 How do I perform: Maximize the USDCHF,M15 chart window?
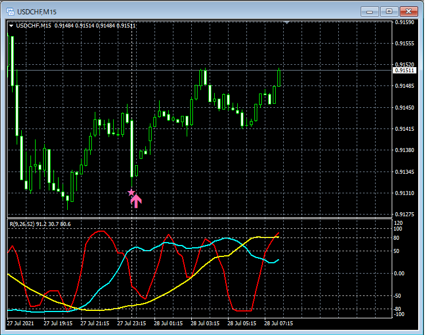[389, 11]
